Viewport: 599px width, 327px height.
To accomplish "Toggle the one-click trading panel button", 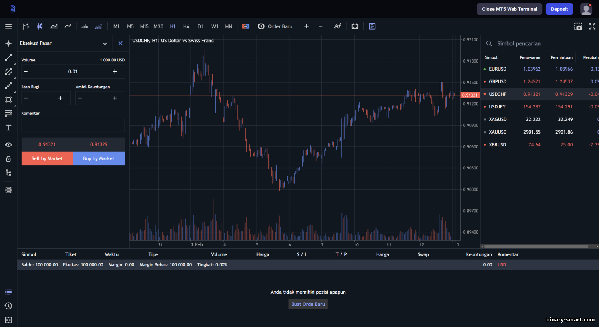I will tap(246, 26).
